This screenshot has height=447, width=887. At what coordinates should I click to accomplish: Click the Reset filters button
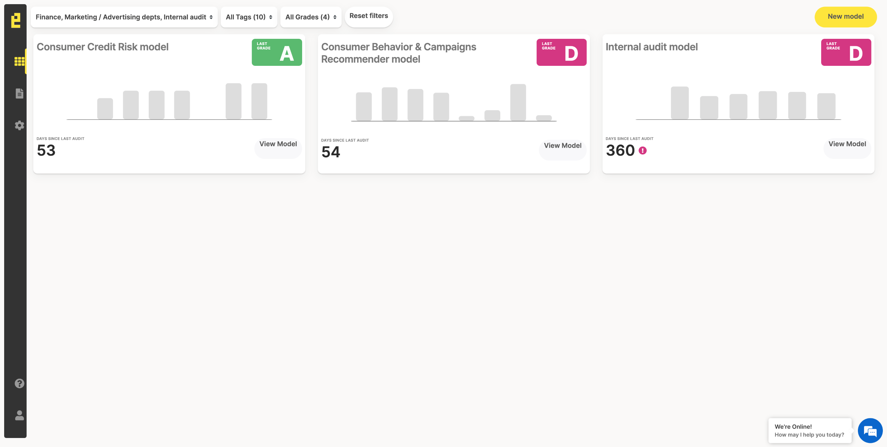369,16
